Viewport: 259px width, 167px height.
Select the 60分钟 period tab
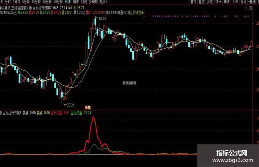[x=58, y=2]
